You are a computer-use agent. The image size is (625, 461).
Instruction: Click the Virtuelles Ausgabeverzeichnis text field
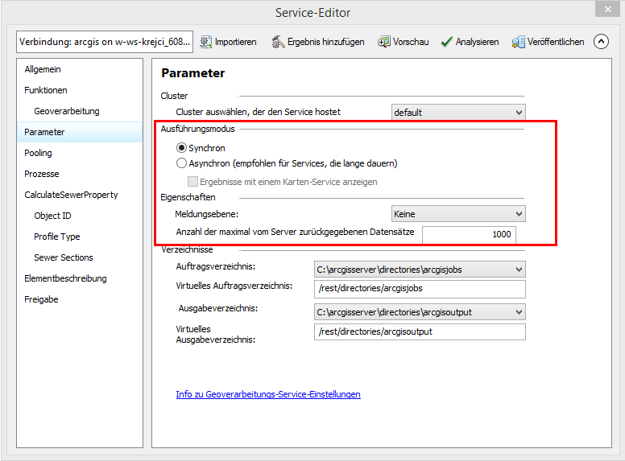[420, 331]
